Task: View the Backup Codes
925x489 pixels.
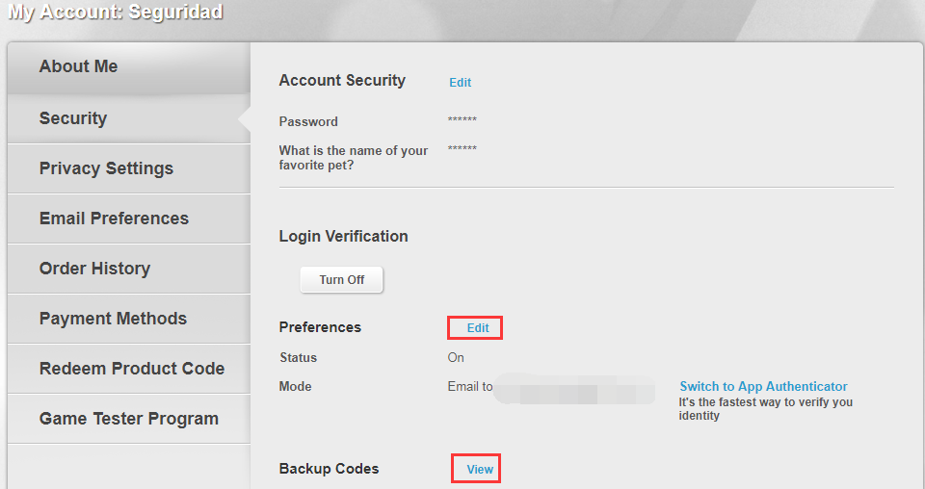Action: pos(480,470)
